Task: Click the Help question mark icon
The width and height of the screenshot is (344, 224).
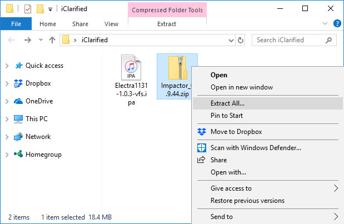Action: pos(337,24)
